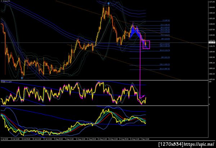Click the '12 Aug 13:00' time axis label
The height and width of the screenshot is (148, 216).
[x=80, y=139]
